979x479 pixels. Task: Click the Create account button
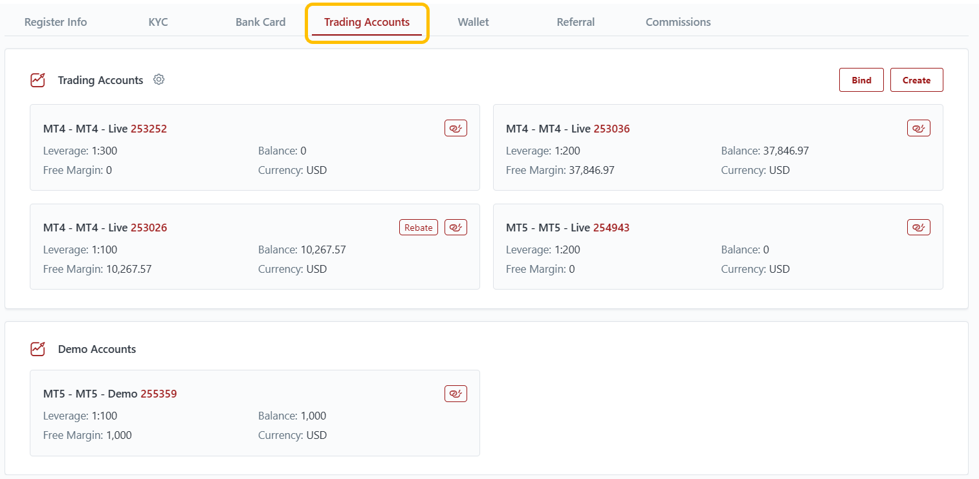(x=916, y=80)
